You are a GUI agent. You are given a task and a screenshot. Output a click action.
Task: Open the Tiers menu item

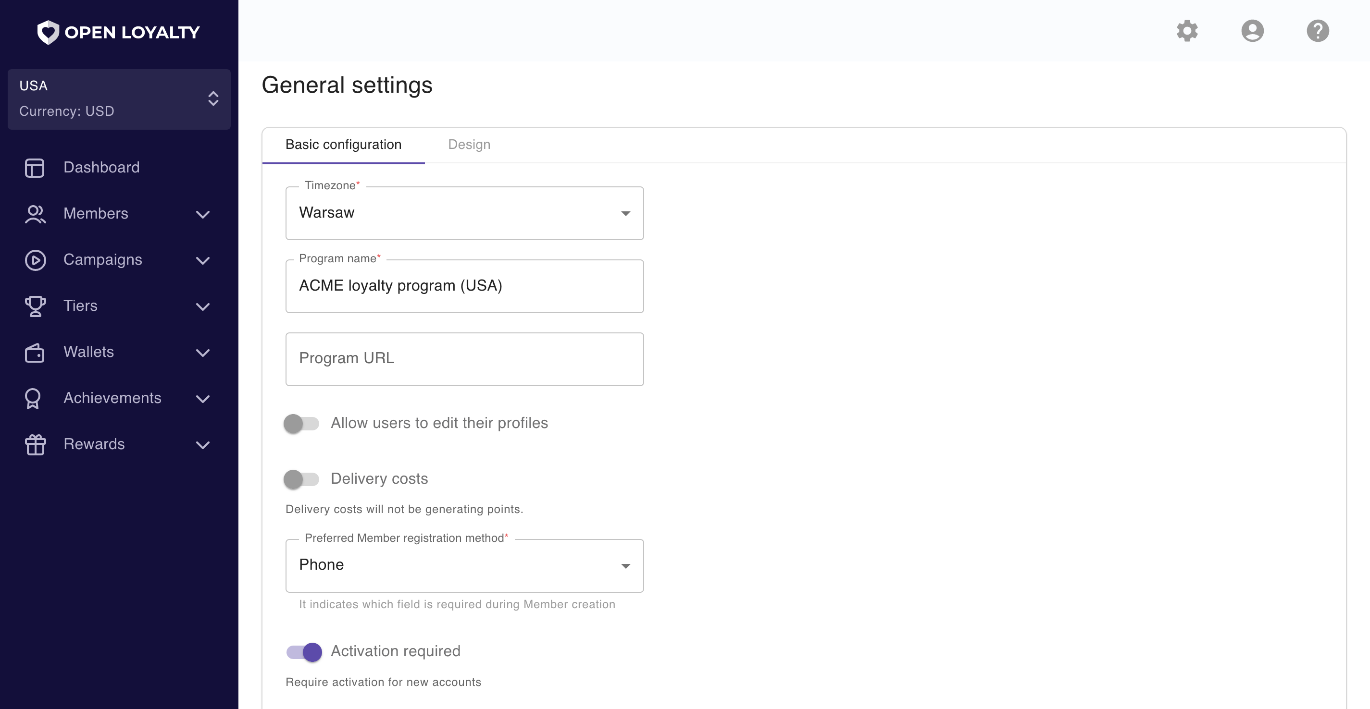pyautogui.click(x=80, y=306)
